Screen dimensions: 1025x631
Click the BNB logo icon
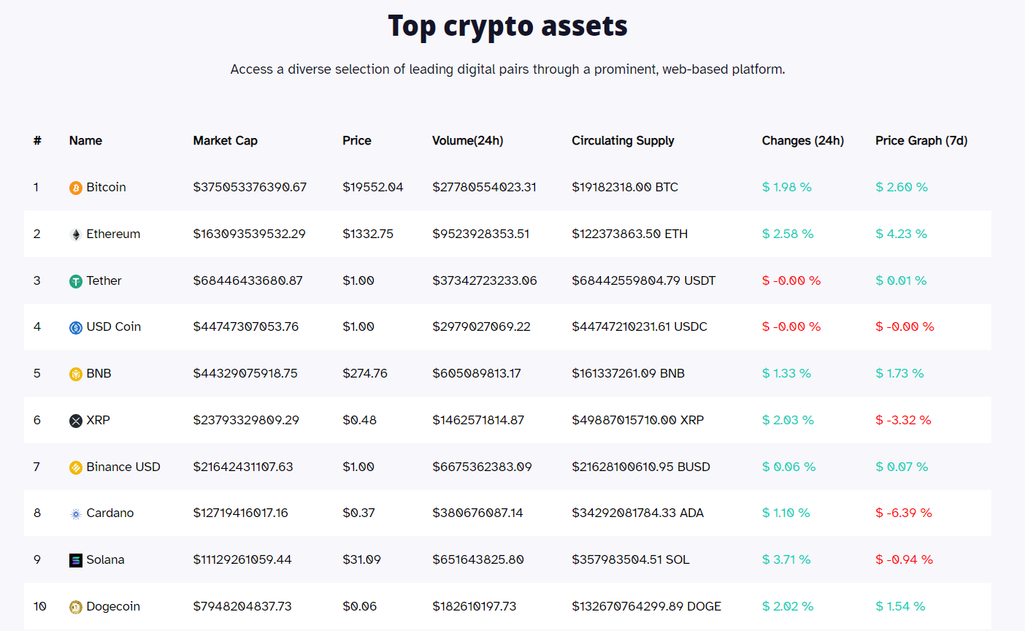[76, 374]
